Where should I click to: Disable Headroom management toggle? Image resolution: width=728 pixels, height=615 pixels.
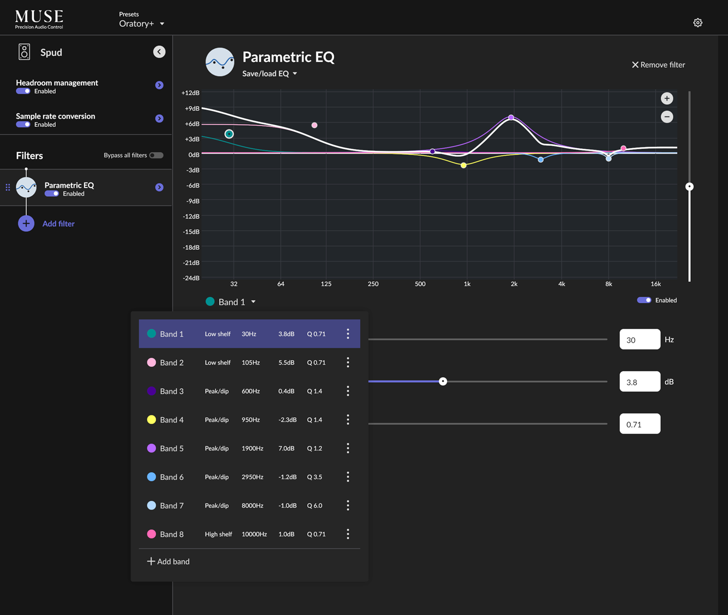[x=23, y=91]
